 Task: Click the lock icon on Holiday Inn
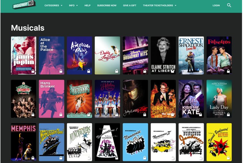click(x=117, y=115)
